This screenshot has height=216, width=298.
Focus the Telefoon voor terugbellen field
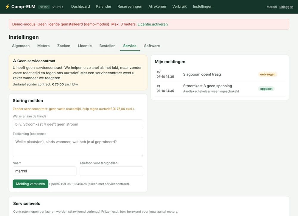click(111, 171)
